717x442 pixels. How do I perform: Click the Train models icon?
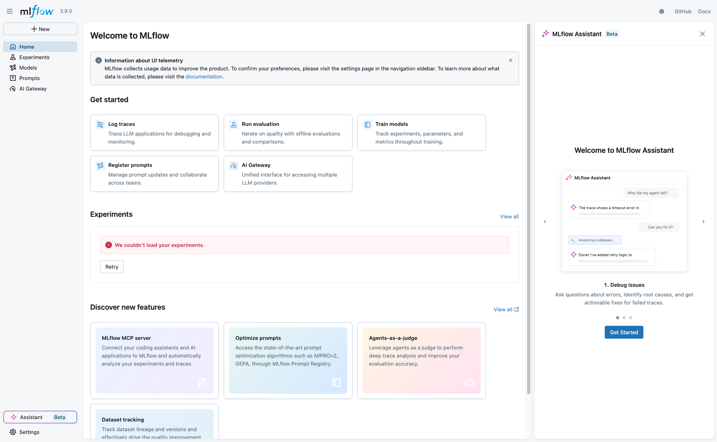click(x=367, y=125)
